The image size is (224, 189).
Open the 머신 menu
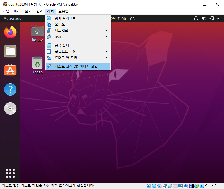coord(17,11)
